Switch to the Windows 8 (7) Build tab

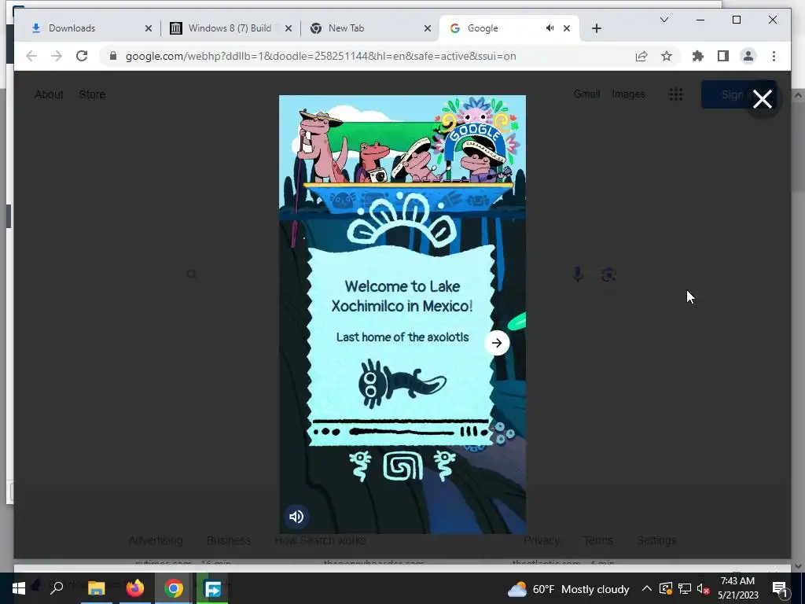coord(230,28)
